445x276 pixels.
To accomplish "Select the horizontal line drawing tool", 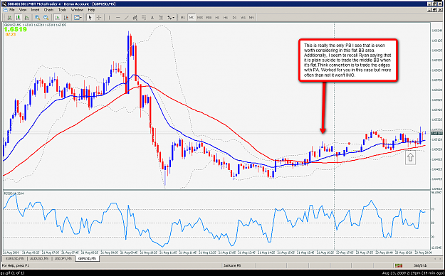I will (x=117, y=18).
